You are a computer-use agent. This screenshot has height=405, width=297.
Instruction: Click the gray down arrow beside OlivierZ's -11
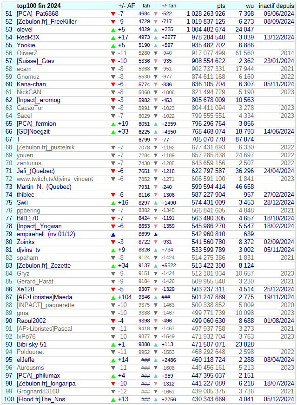[x=113, y=53]
